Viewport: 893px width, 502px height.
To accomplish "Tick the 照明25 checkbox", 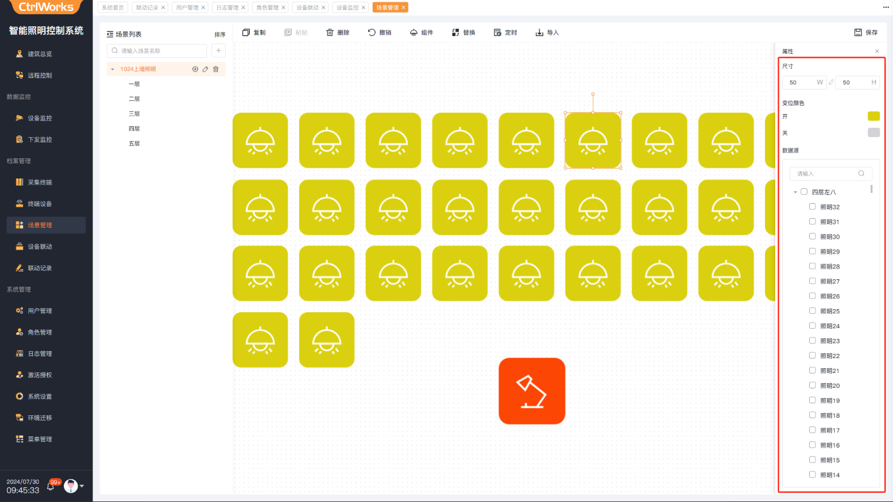I will click(x=812, y=311).
